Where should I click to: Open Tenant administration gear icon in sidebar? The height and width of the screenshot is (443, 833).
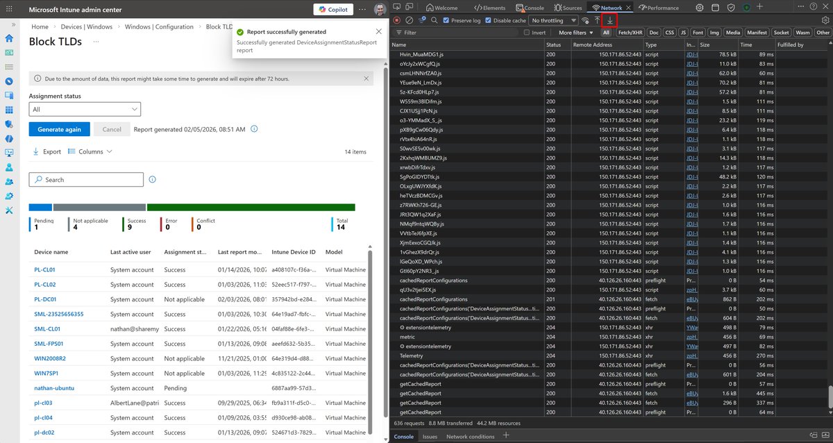tap(9, 196)
